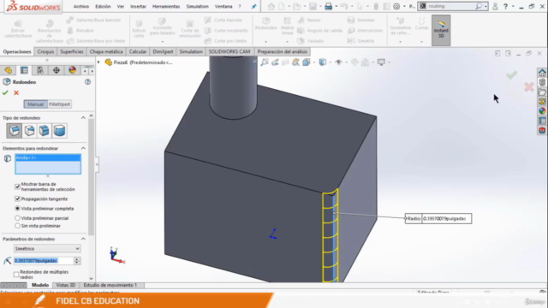Open the Vistas 3D bottom tab
The width and height of the screenshot is (548, 308).
(66, 285)
